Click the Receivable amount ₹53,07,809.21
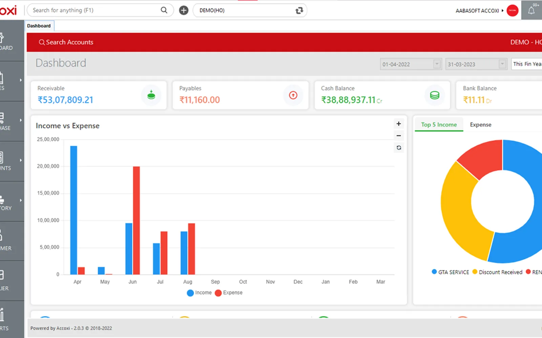Viewport: 542px width, 338px height. point(65,100)
